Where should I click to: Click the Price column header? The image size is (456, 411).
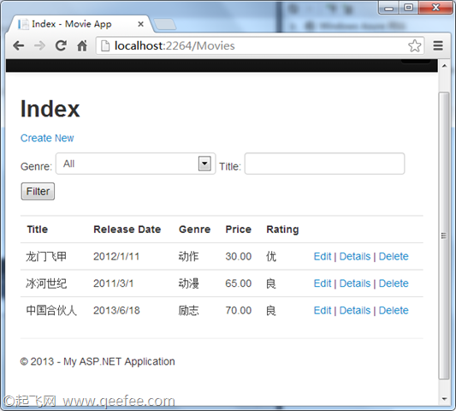238,229
